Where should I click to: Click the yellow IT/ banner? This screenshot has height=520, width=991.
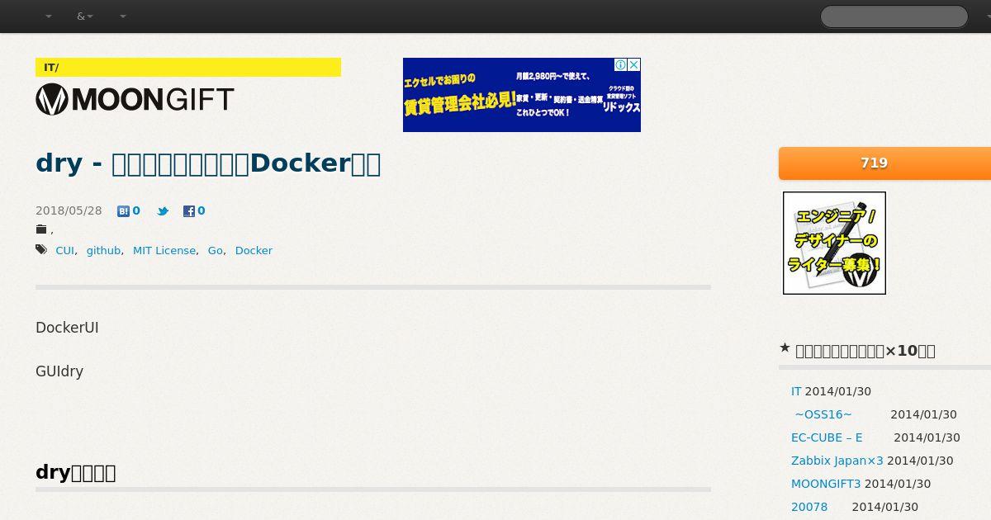188,67
